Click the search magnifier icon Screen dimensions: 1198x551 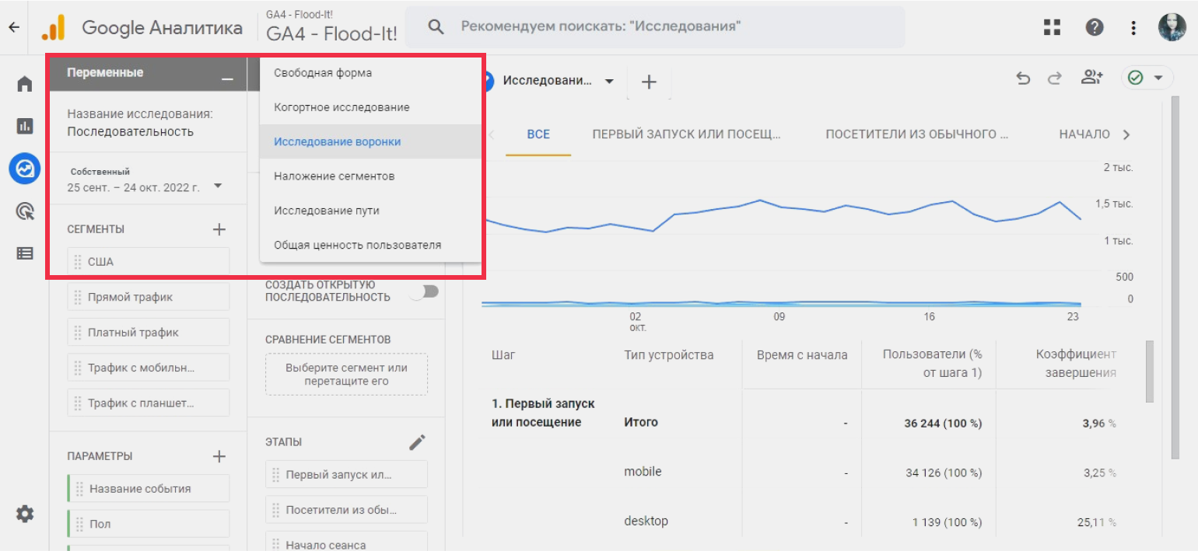436,26
